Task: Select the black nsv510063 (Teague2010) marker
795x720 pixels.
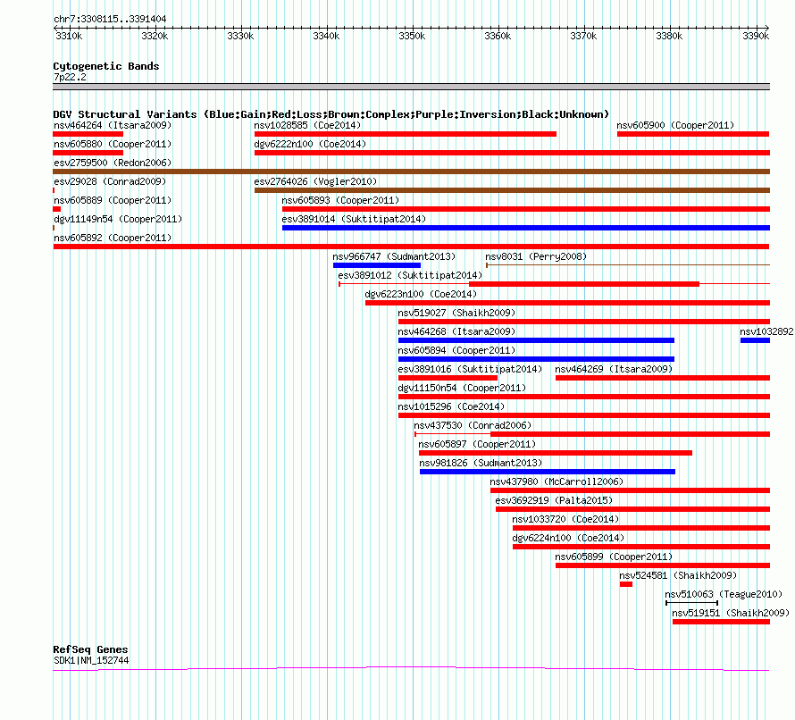Action: point(691,603)
